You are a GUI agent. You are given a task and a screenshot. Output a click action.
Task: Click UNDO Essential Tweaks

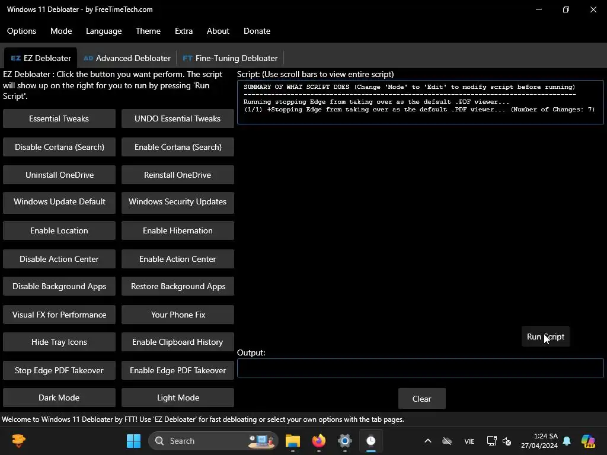177,118
